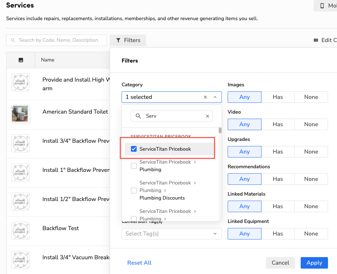
Task: Open the Filters button with funnel icon
Action: click(128, 40)
